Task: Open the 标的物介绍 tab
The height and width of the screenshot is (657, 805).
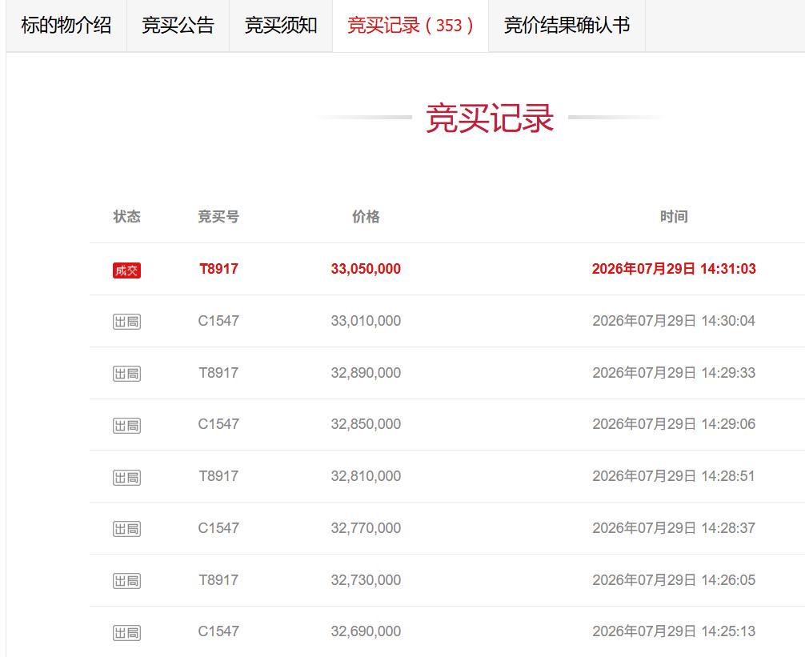Action: tap(66, 26)
